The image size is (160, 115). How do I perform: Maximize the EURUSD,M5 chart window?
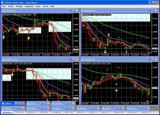tap(153, 60)
